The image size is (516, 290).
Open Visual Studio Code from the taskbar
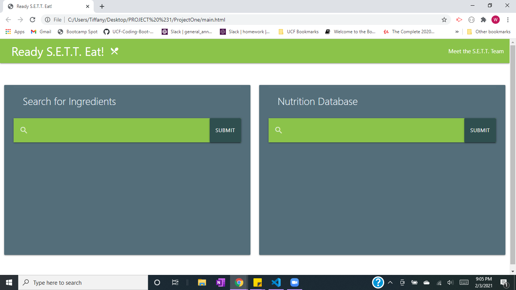(276, 282)
